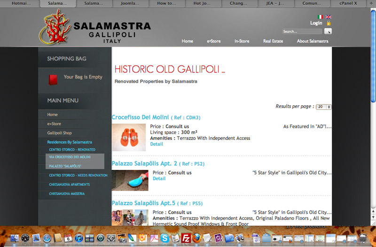Open Centro Storico - Needs Renovation

coord(78,175)
